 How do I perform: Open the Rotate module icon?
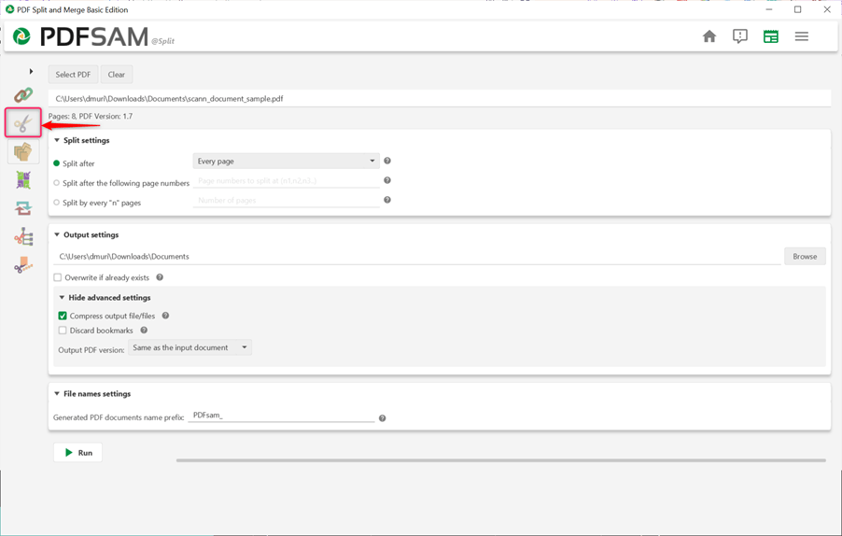click(x=23, y=208)
